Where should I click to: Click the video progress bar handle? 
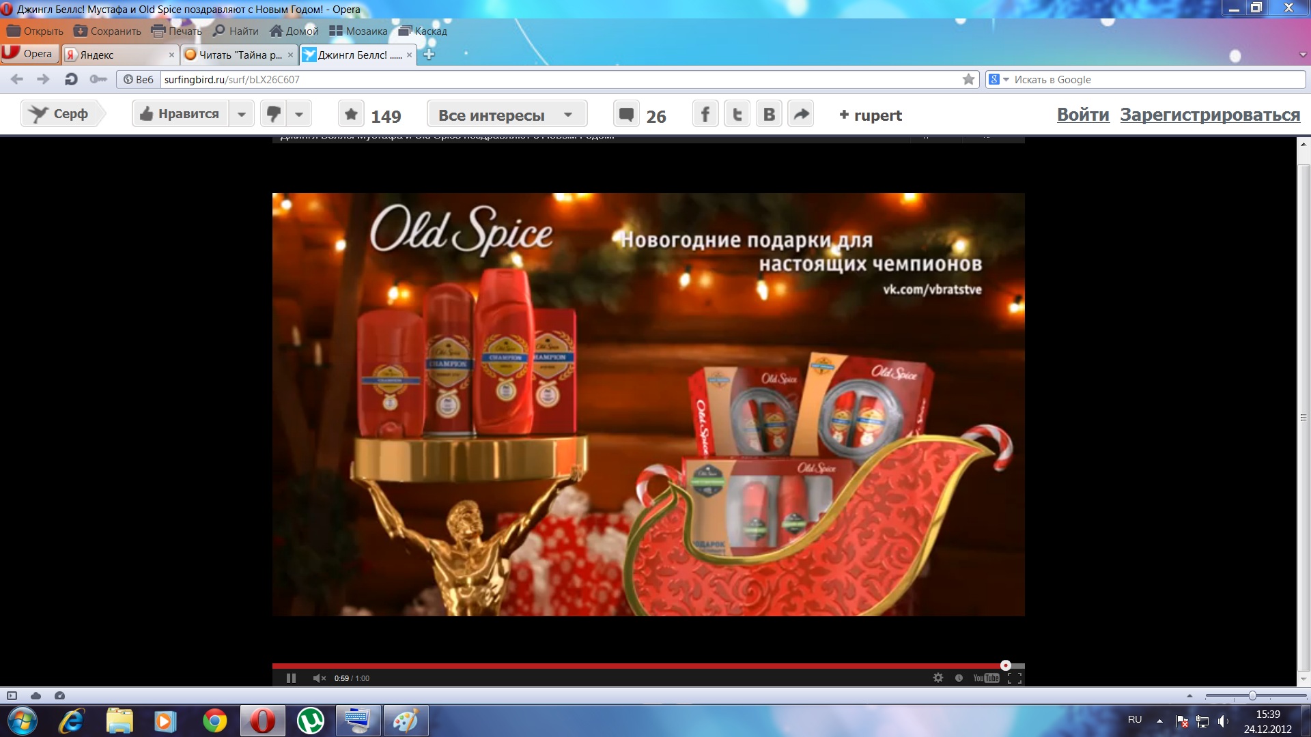tap(1005, 665)
